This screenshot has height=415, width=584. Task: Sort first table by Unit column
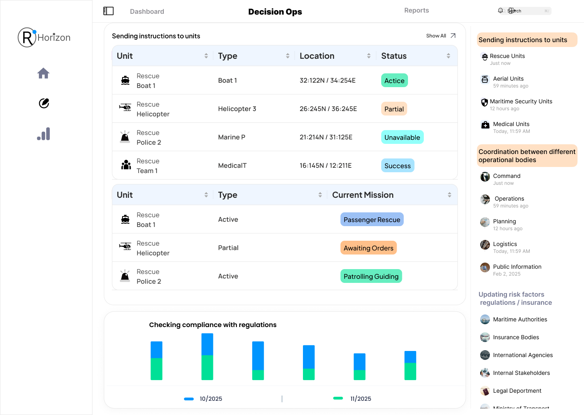click(x=206, y=56)
